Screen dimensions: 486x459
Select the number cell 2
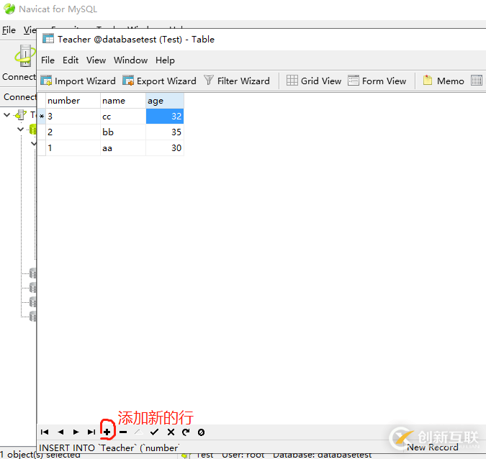[73, 132]
